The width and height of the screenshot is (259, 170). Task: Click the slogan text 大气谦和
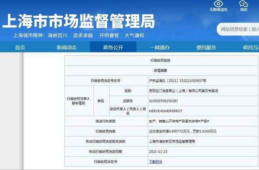(x=134, y=36)
